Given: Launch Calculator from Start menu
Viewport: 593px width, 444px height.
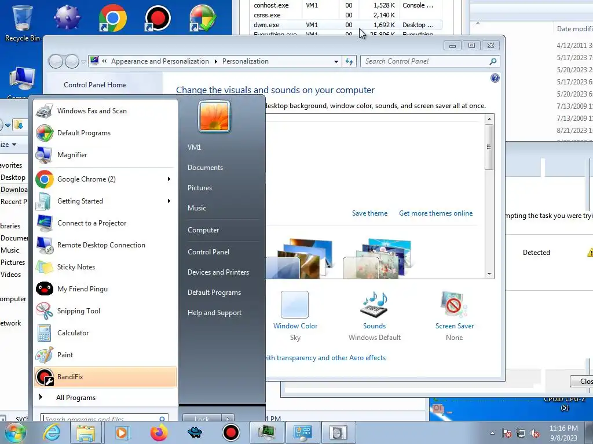Looking at the screenshot, I should coord(105,333).
